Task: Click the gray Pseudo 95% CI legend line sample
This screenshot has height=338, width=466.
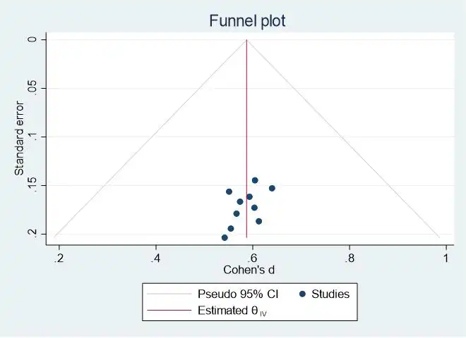Action: pos(169,294)
